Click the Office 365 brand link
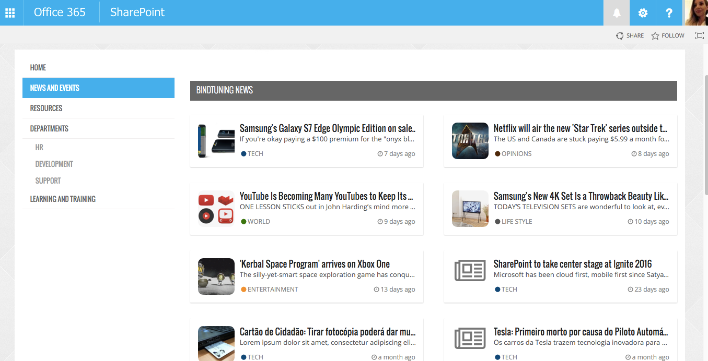 pos(60,13)
